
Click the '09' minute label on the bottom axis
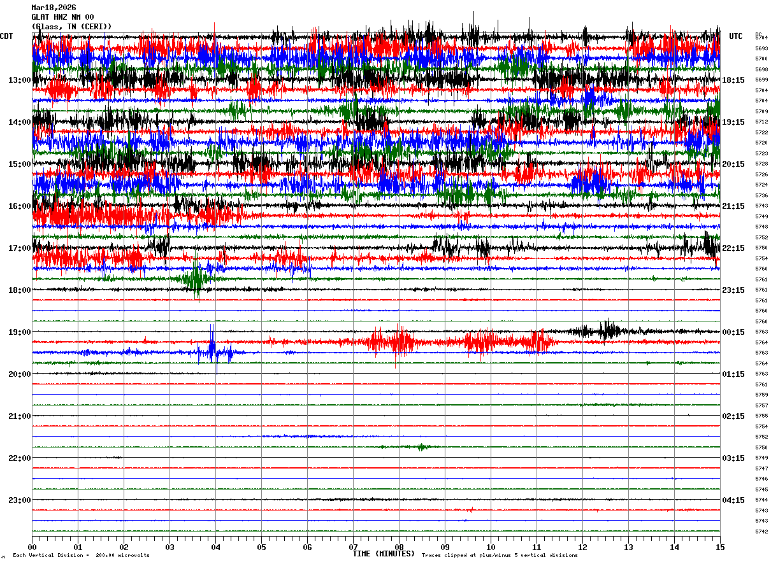coord(445,547)
